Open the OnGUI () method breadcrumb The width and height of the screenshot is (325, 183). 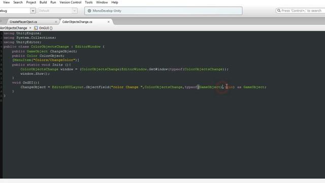click(x=46, y=28)
